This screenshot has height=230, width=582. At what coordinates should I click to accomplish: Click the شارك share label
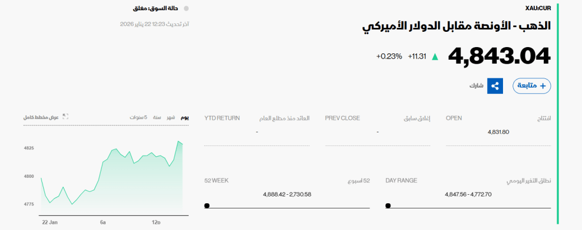476,86
